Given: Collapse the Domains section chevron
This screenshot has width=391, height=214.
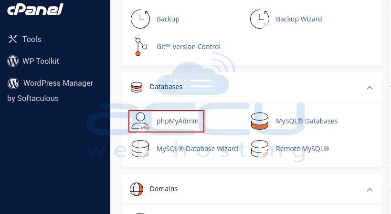Looking at the screenshot, I should tap(370, 190).
